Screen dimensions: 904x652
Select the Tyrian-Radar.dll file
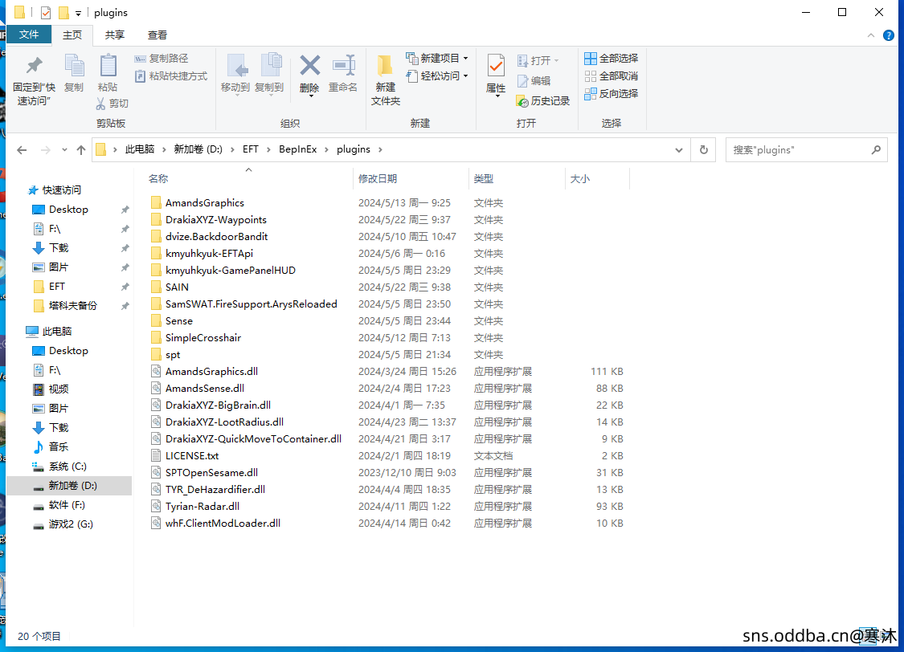click(x=202, y=507)
